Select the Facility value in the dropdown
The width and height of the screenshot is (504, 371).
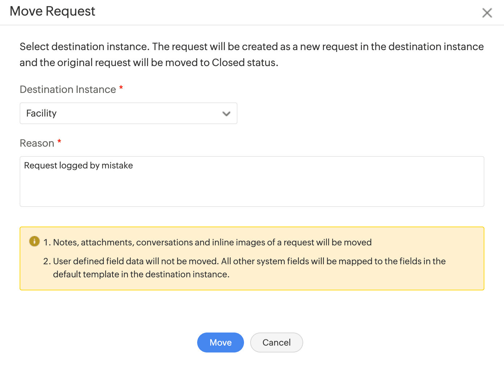(x=41, y=113)
